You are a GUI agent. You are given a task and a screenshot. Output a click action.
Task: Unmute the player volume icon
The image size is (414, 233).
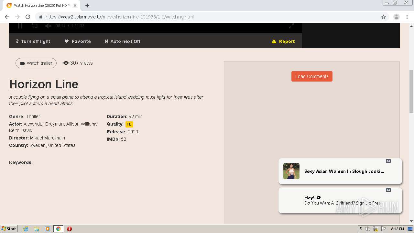click(48, 26)
